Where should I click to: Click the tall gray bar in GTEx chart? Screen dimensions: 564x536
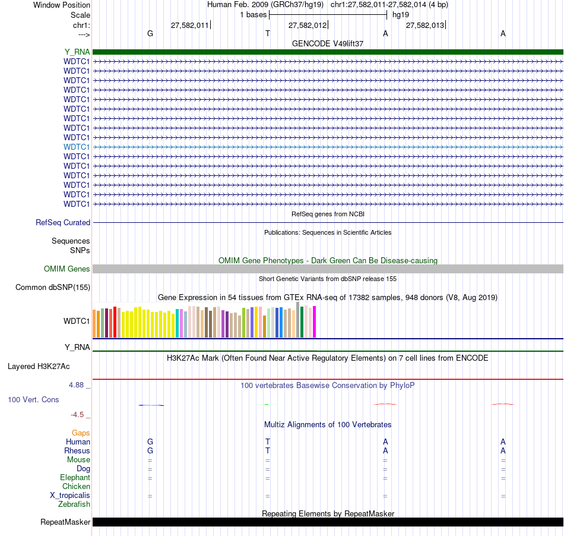(298, 320)
